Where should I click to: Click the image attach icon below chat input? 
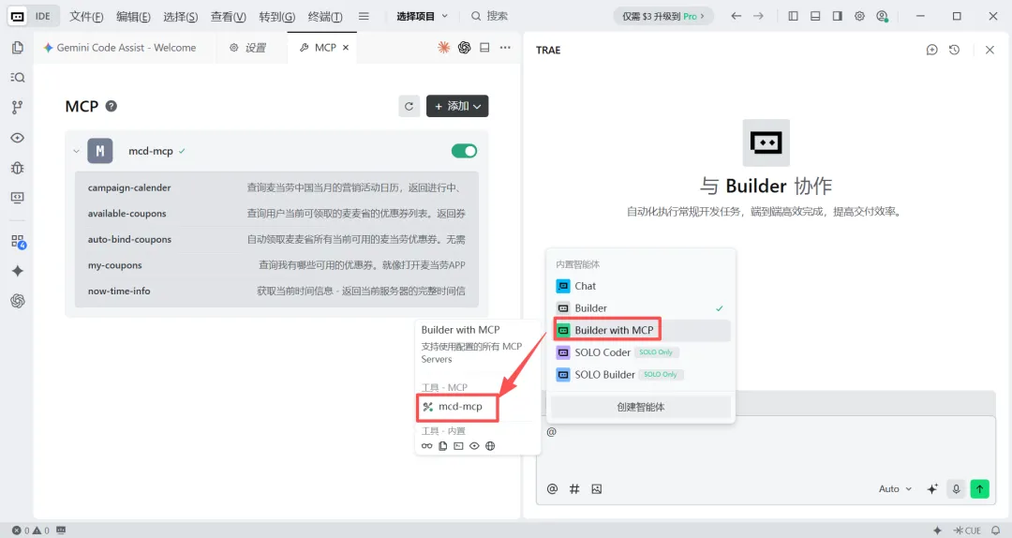[596, 489]
